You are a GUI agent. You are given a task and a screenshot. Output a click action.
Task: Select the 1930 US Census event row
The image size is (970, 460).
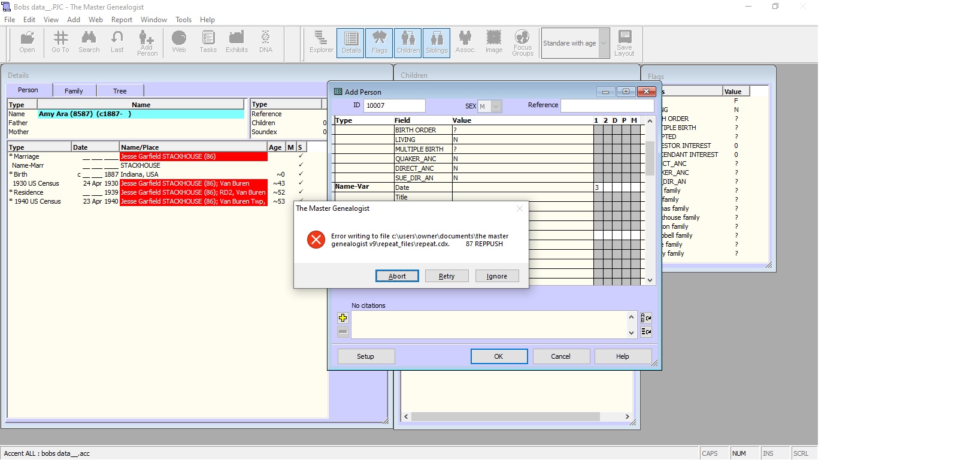[157, 183]
